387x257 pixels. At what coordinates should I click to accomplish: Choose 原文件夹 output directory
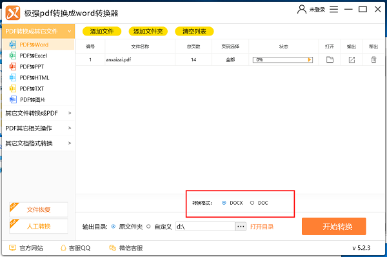[114, 227]
